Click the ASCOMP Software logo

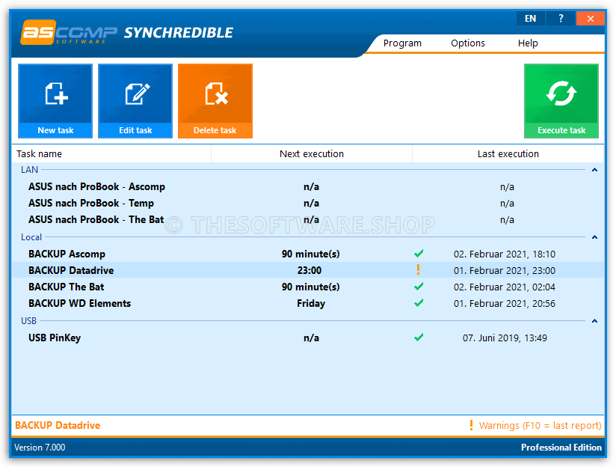[69, 32]
